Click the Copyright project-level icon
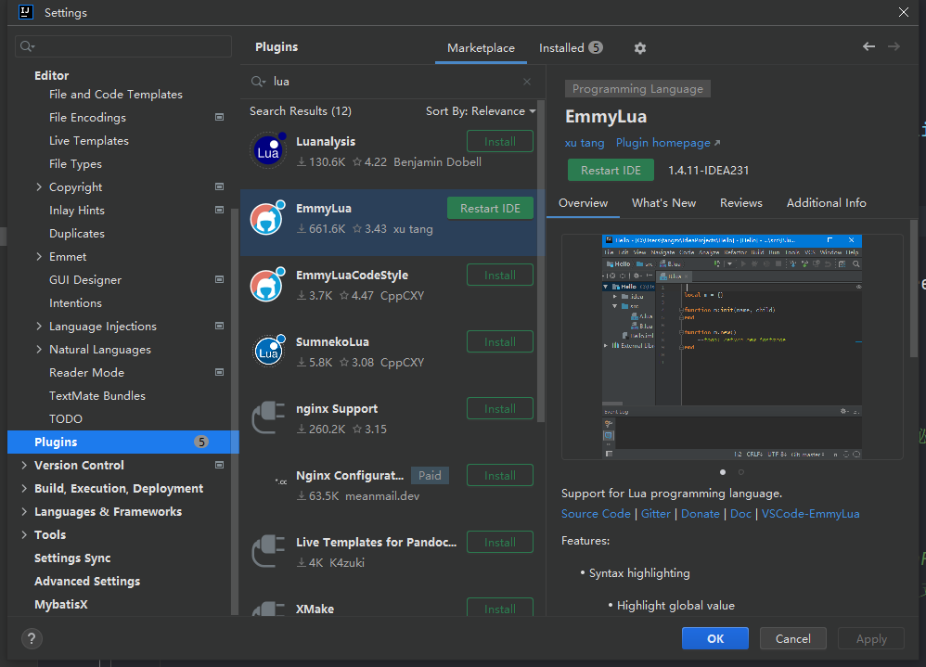Viewport: 926px width, 667px height. [x=219, y=186]
